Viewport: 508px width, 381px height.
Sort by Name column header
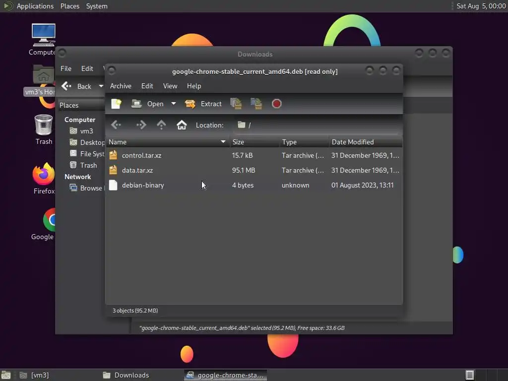pos(167,142)
